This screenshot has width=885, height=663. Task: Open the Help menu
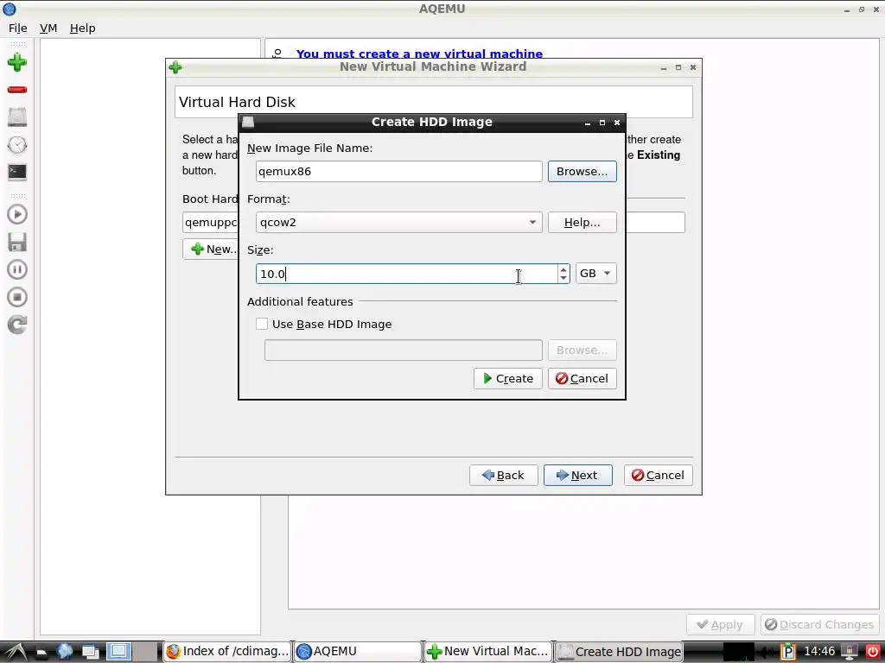click(x=82, y=28)
